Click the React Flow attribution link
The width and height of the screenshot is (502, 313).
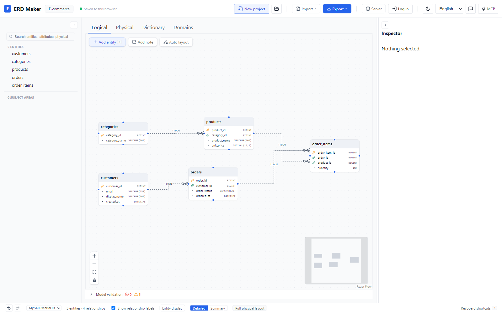364,287
